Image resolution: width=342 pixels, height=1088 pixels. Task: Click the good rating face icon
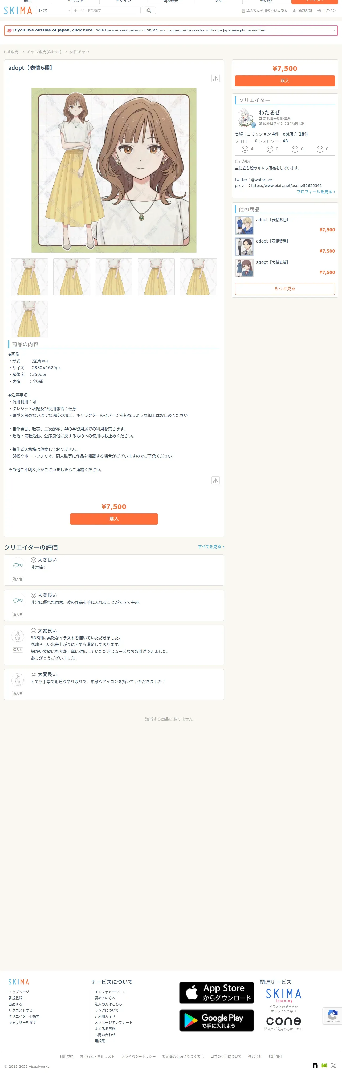(x=270, y=149)
